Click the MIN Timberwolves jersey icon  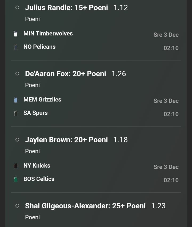coord(16,34)
